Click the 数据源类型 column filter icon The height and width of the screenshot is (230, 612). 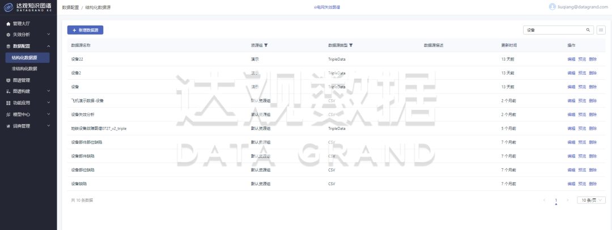point(351,45)
